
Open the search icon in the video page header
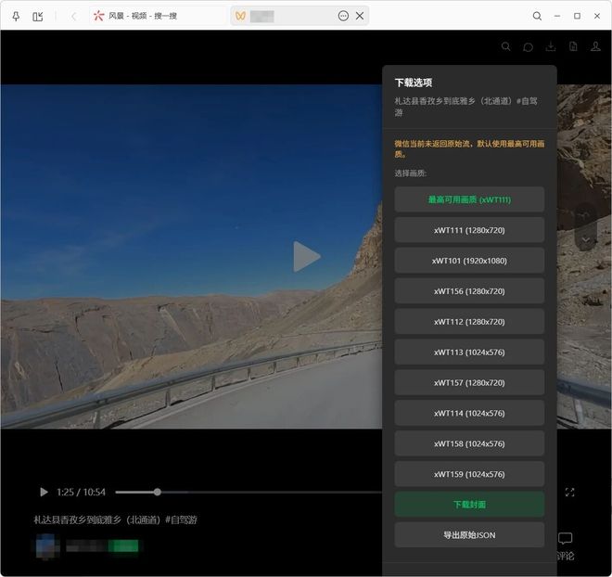506,47
